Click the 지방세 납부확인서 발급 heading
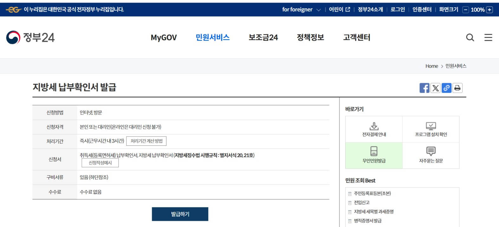The height and width of the screenshot is (227, 499). point(75,87)
